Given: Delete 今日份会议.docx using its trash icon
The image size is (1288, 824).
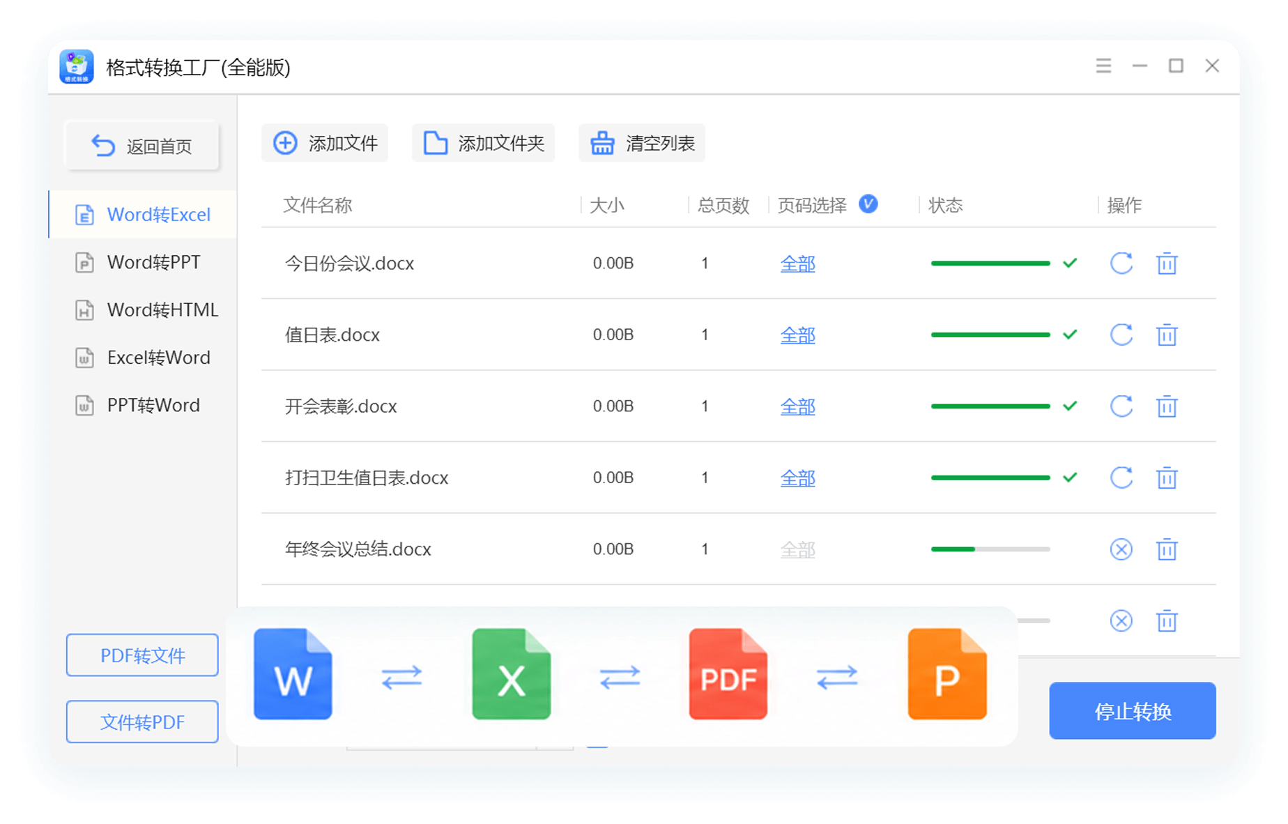Looking at the screenshot, I should pos(1167,264).
